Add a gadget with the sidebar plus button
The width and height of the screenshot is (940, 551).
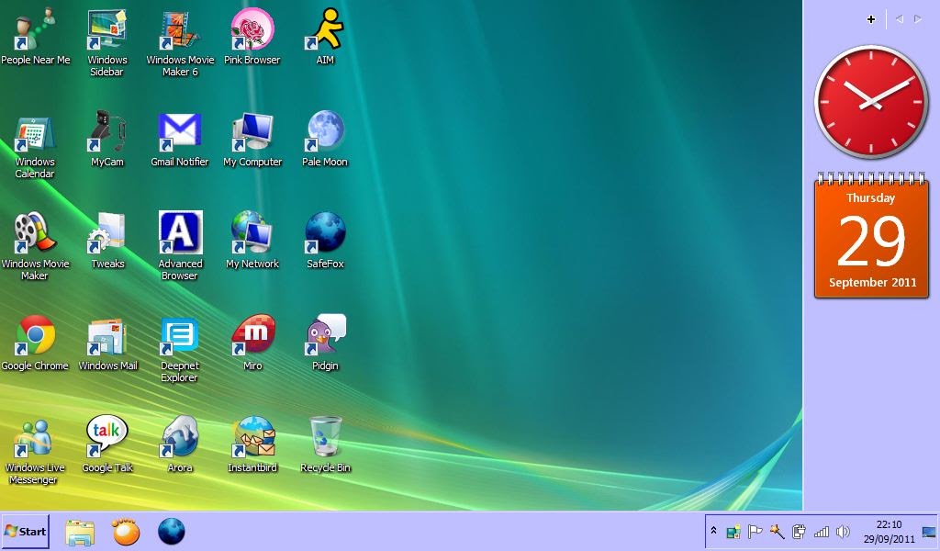[870, 18]
